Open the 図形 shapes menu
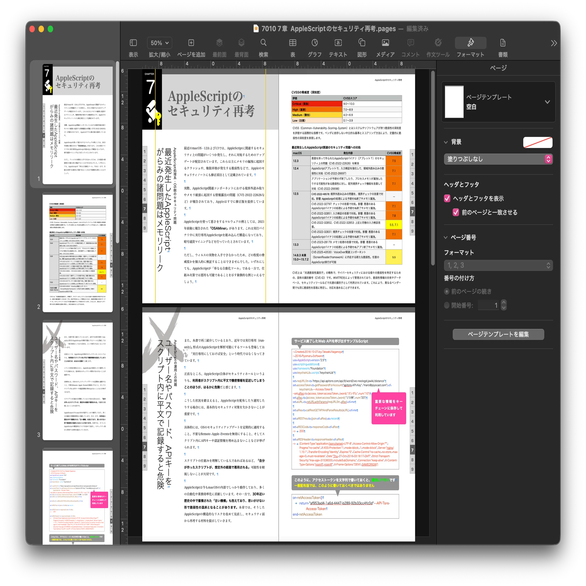Screen dimensions: 586x586 coord(362,43)
